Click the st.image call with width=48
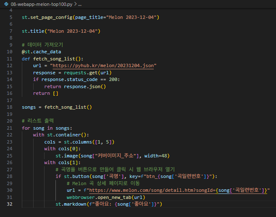Viewport: 276px width, 217px height. 113,156
